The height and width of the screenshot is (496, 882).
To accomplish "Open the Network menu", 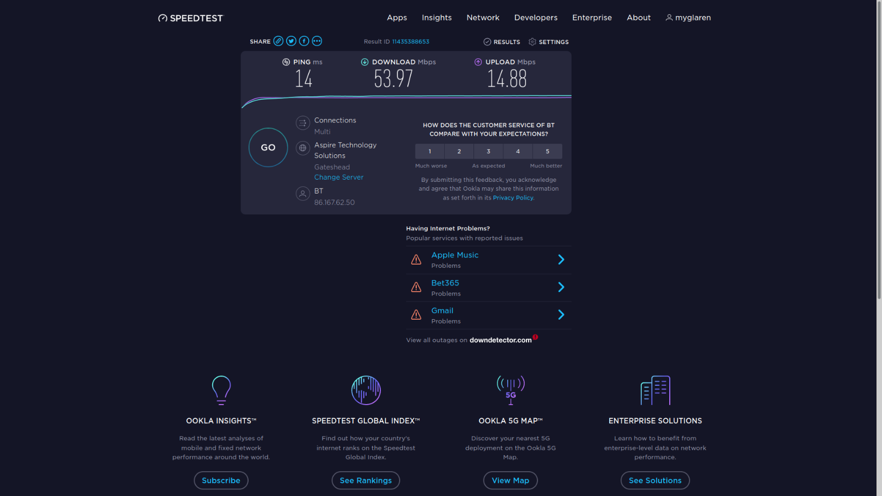I will coord(483,18).
